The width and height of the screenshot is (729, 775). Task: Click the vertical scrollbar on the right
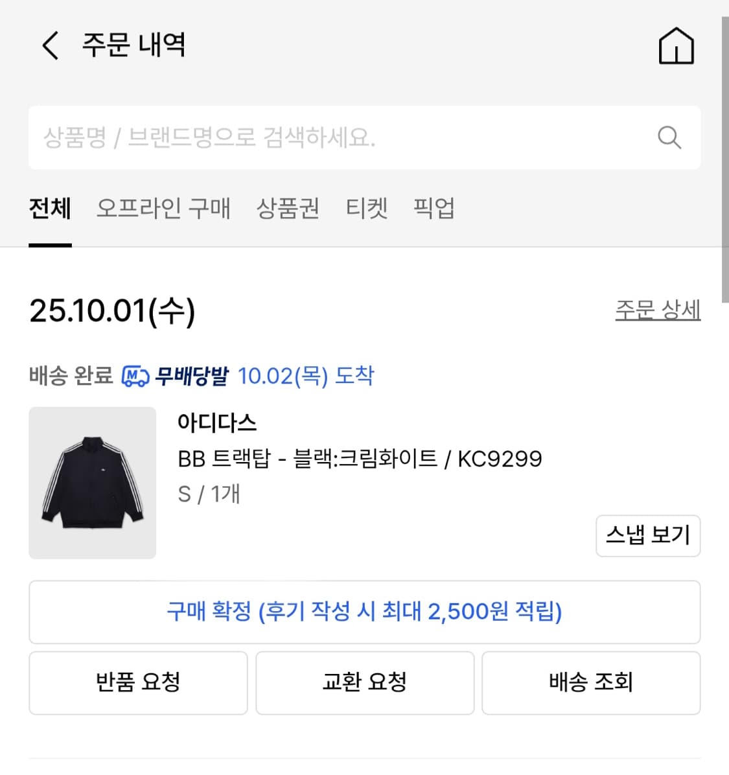click(x=724, y=156)
